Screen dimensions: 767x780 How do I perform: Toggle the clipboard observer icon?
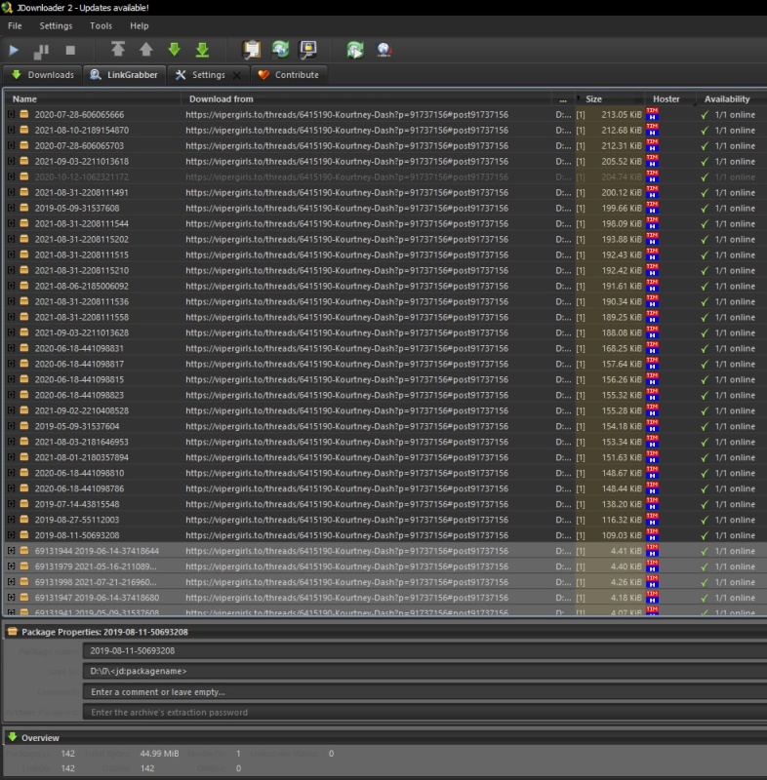click(x=252, y=50)
